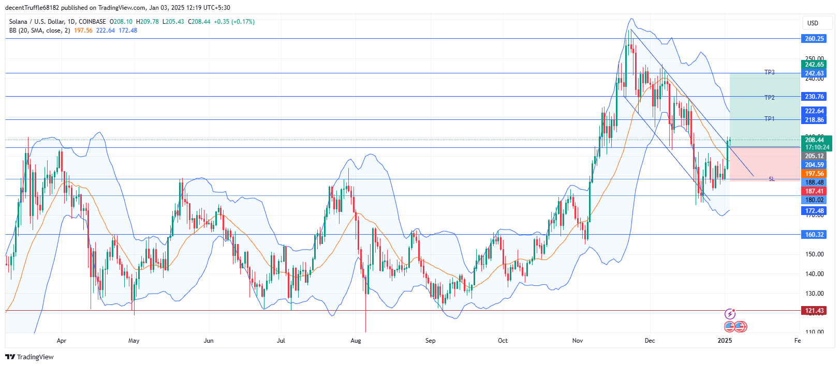Click the TP3 target label
This screenshot has width=840, height=366.
tap(770, 72)
